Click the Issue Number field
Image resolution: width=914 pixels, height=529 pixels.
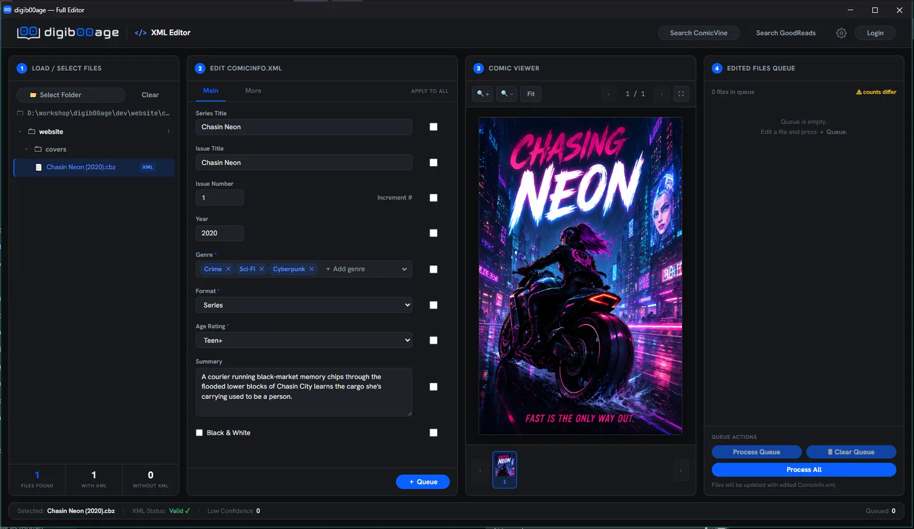220,198
